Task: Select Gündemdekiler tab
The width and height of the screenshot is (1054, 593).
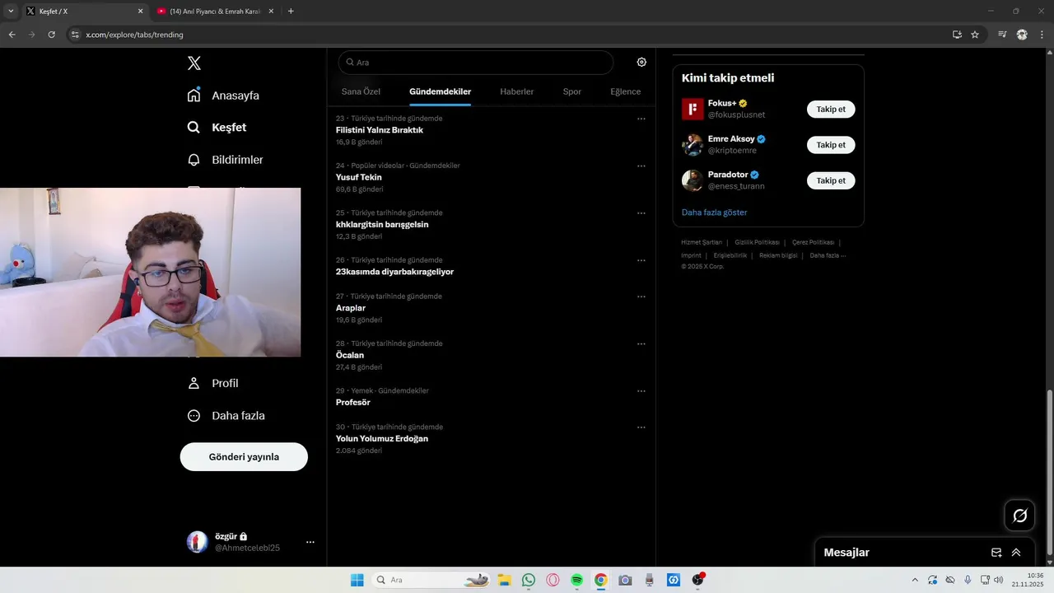Action: (440, 91)
